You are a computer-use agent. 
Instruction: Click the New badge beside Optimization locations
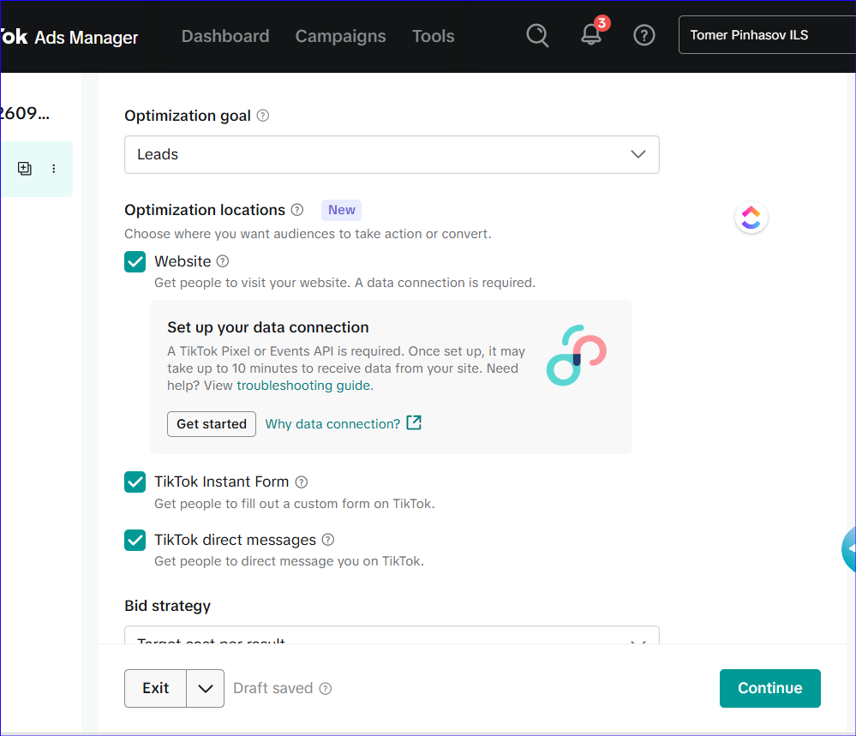click(341, 210)
